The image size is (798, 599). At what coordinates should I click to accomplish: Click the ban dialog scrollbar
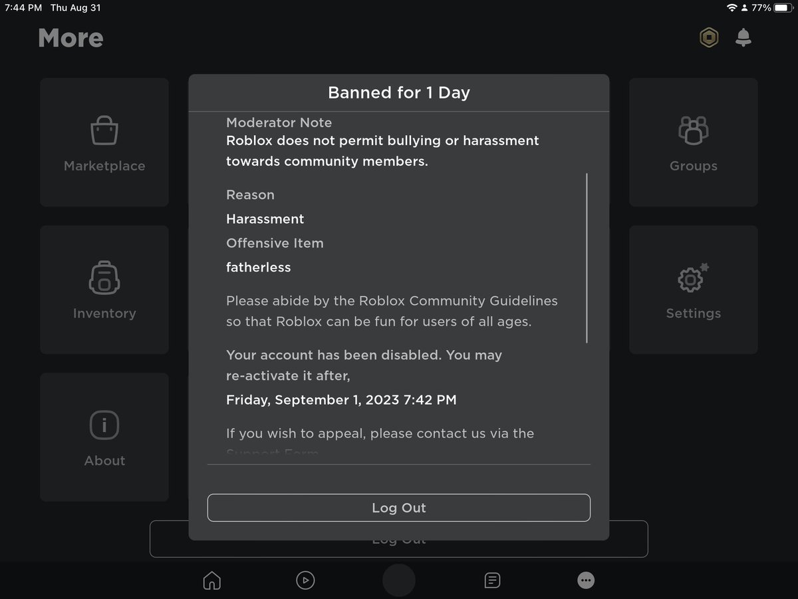coord(587,258)
